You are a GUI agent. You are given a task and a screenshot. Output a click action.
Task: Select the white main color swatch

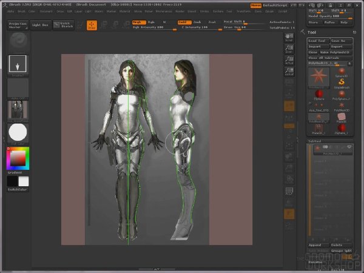click(x=24, y=181)
